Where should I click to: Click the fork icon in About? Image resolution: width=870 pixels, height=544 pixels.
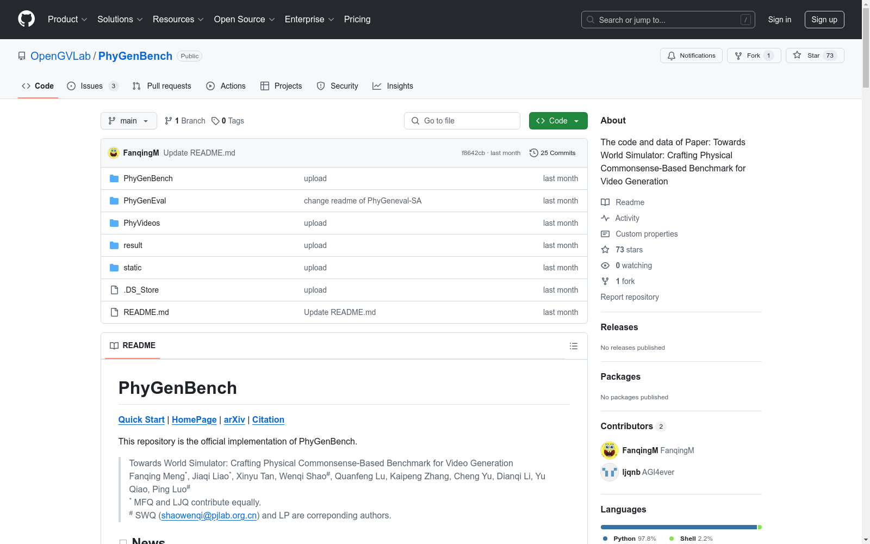[605, 281]
